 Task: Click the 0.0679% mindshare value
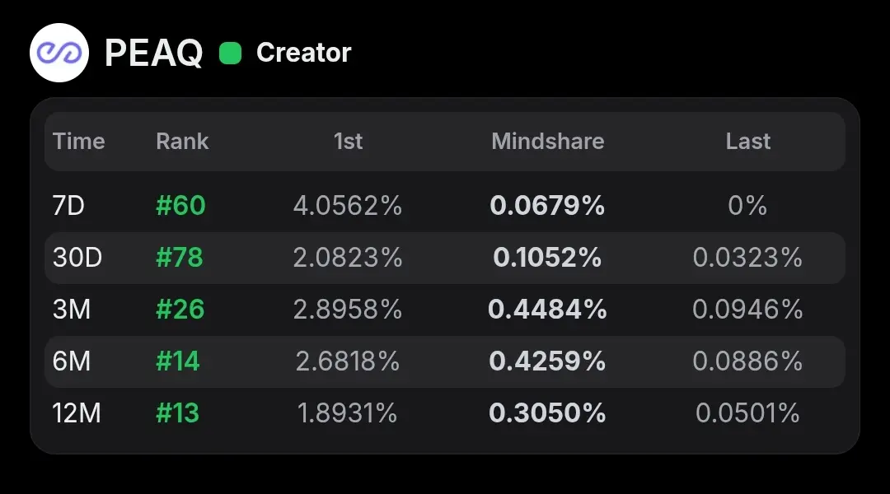click(547, 205)
